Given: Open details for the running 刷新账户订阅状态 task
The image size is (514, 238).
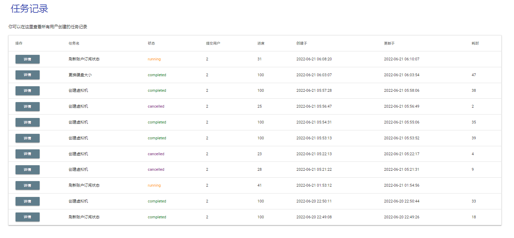Looking at the screenshot, I should (27, 59).
